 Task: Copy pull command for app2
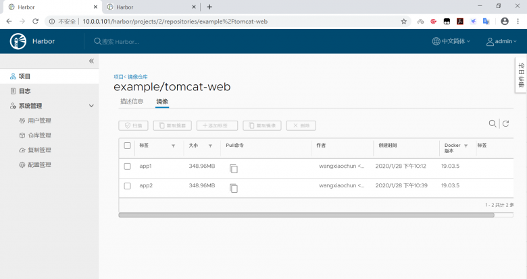pos(234,188)
